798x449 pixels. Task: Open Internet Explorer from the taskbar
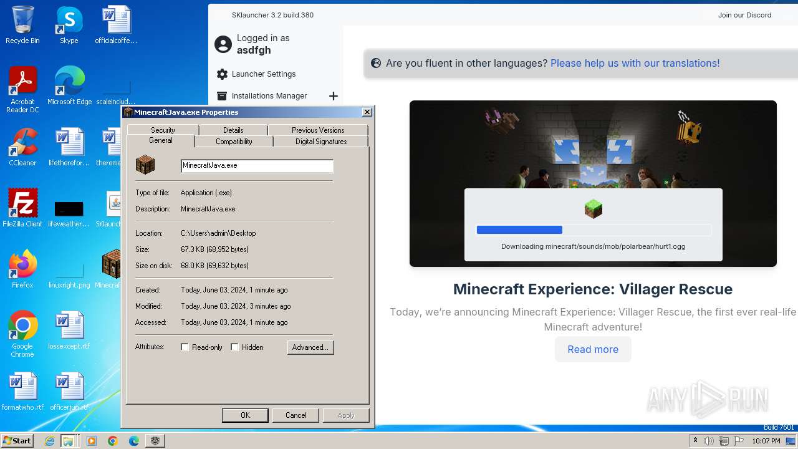click(50, 441)
